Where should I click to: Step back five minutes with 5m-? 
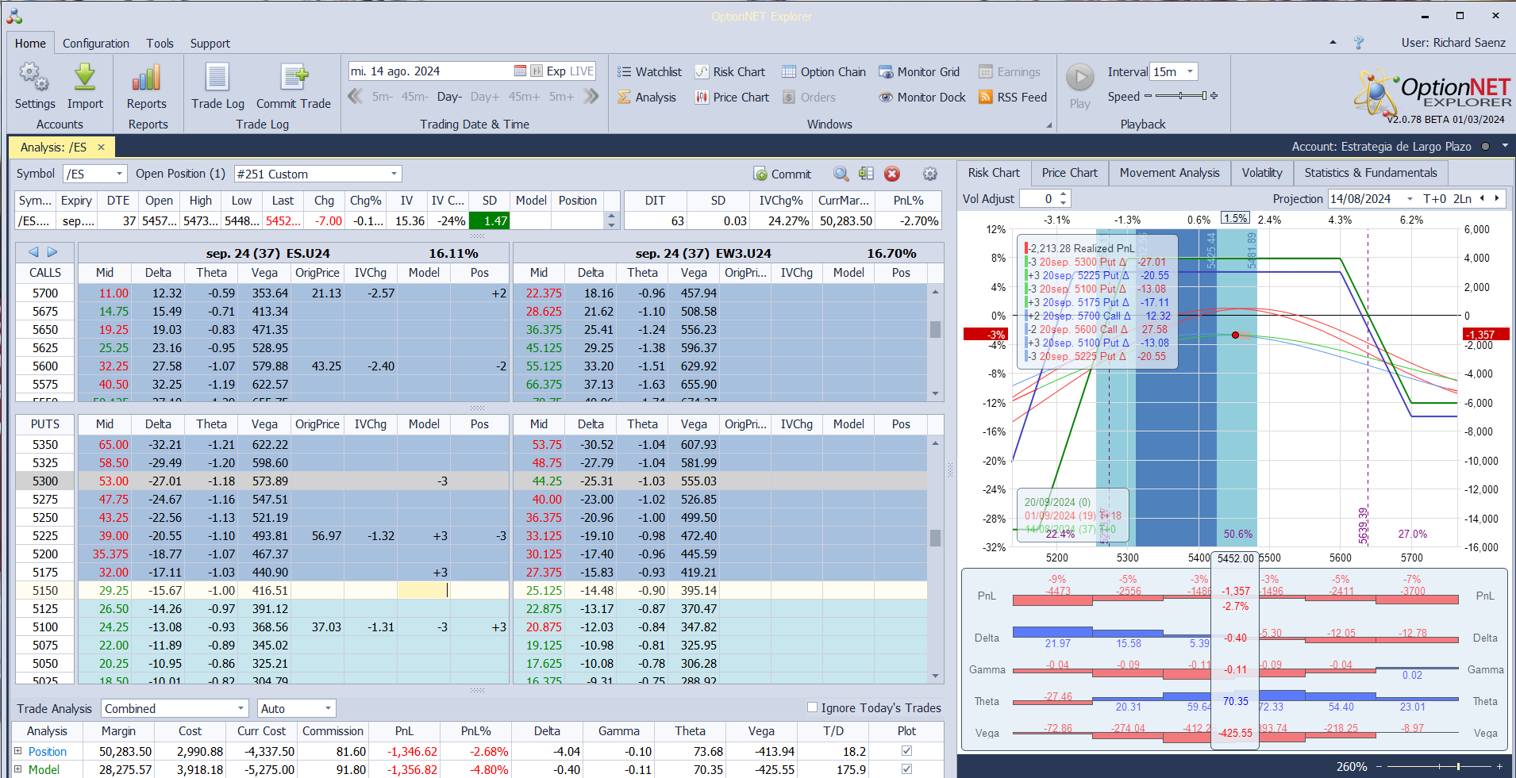pos(383,97)
